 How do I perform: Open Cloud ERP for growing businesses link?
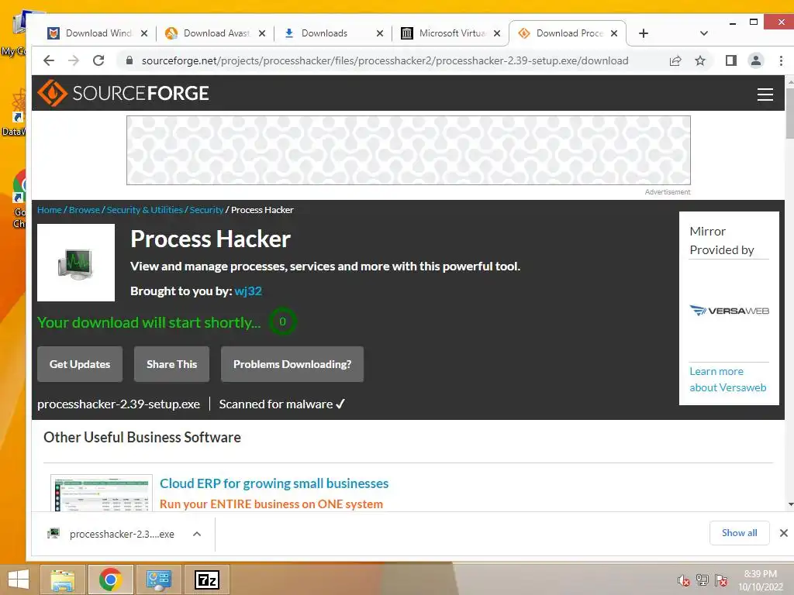pyautogui.click(x=274, y=483)
